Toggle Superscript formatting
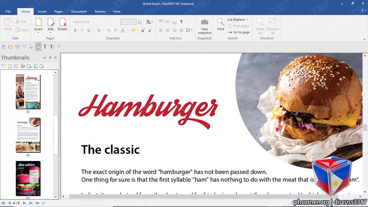Screen dimensions: 368x207 pyautogui.click(x=116, y=30)
